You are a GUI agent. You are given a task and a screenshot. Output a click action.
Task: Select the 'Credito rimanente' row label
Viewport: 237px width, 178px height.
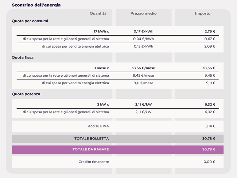coord(94,162)
